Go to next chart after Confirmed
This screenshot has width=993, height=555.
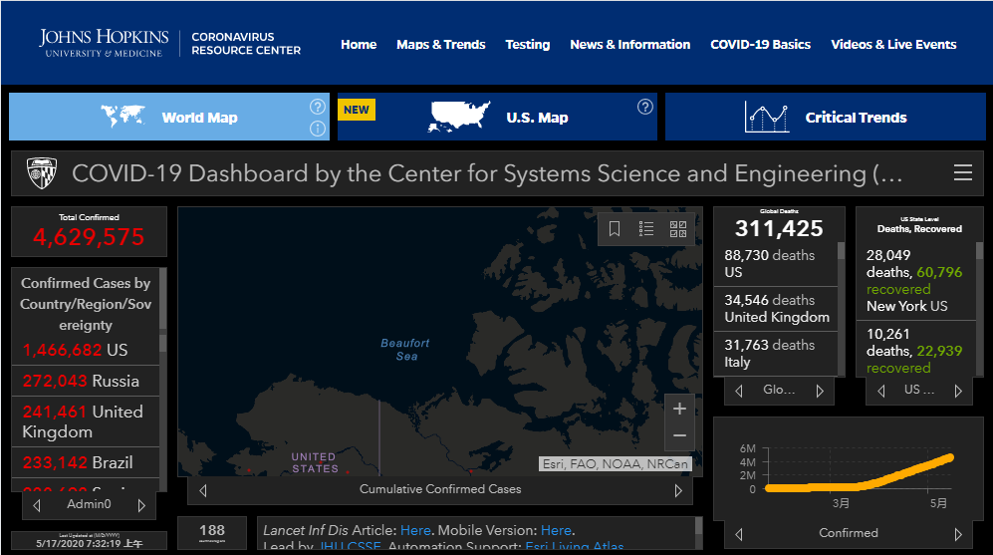tap(958, 533)
